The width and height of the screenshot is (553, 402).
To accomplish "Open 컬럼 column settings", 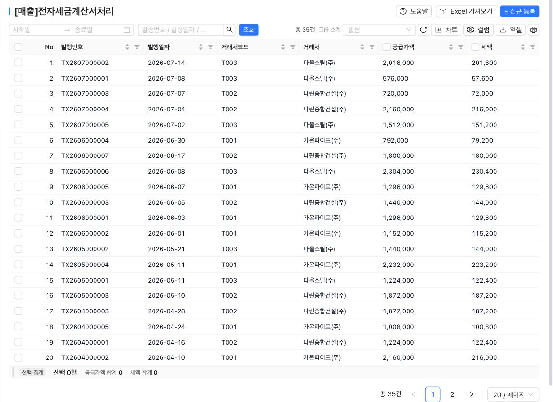I will (x=478, y=30).
